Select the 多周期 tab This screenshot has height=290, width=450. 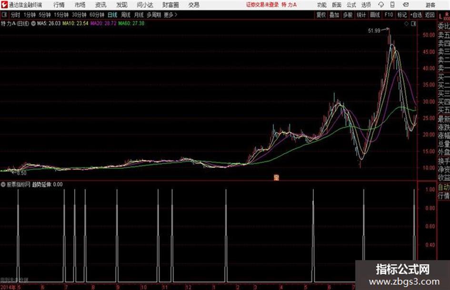(154, 15)
